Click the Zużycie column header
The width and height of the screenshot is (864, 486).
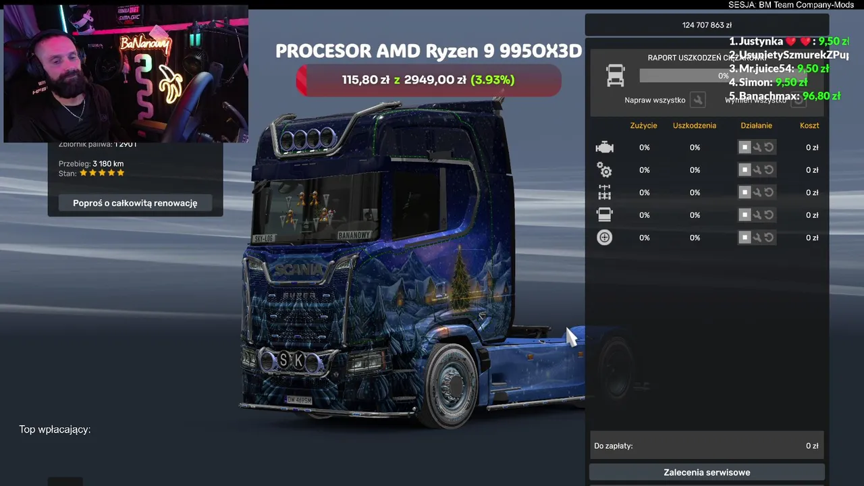point(644,126)
